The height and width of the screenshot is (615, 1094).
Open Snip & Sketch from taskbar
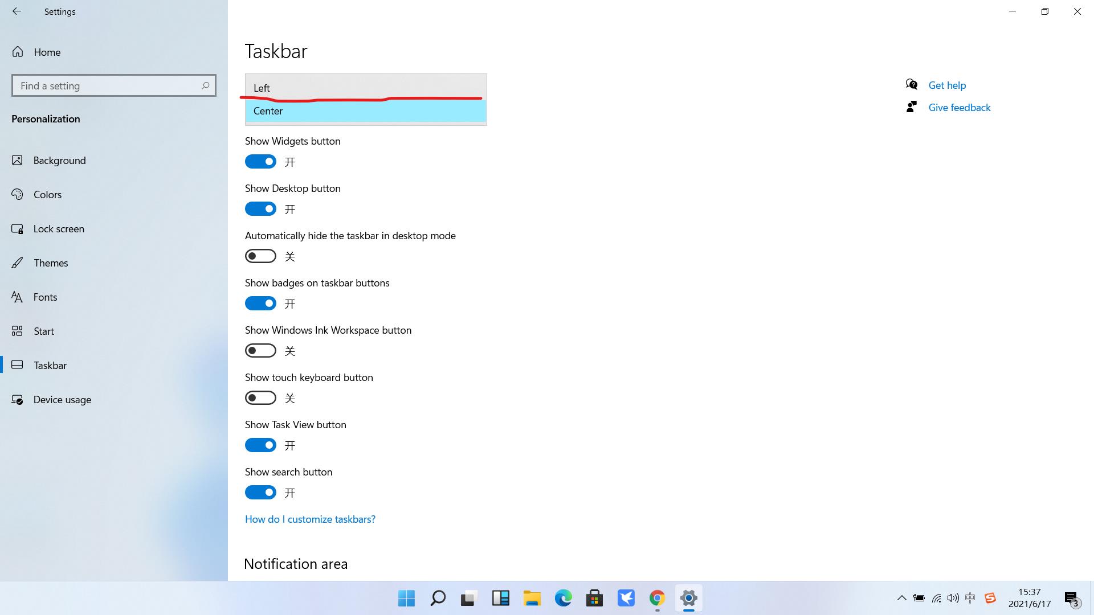point(468,598)
